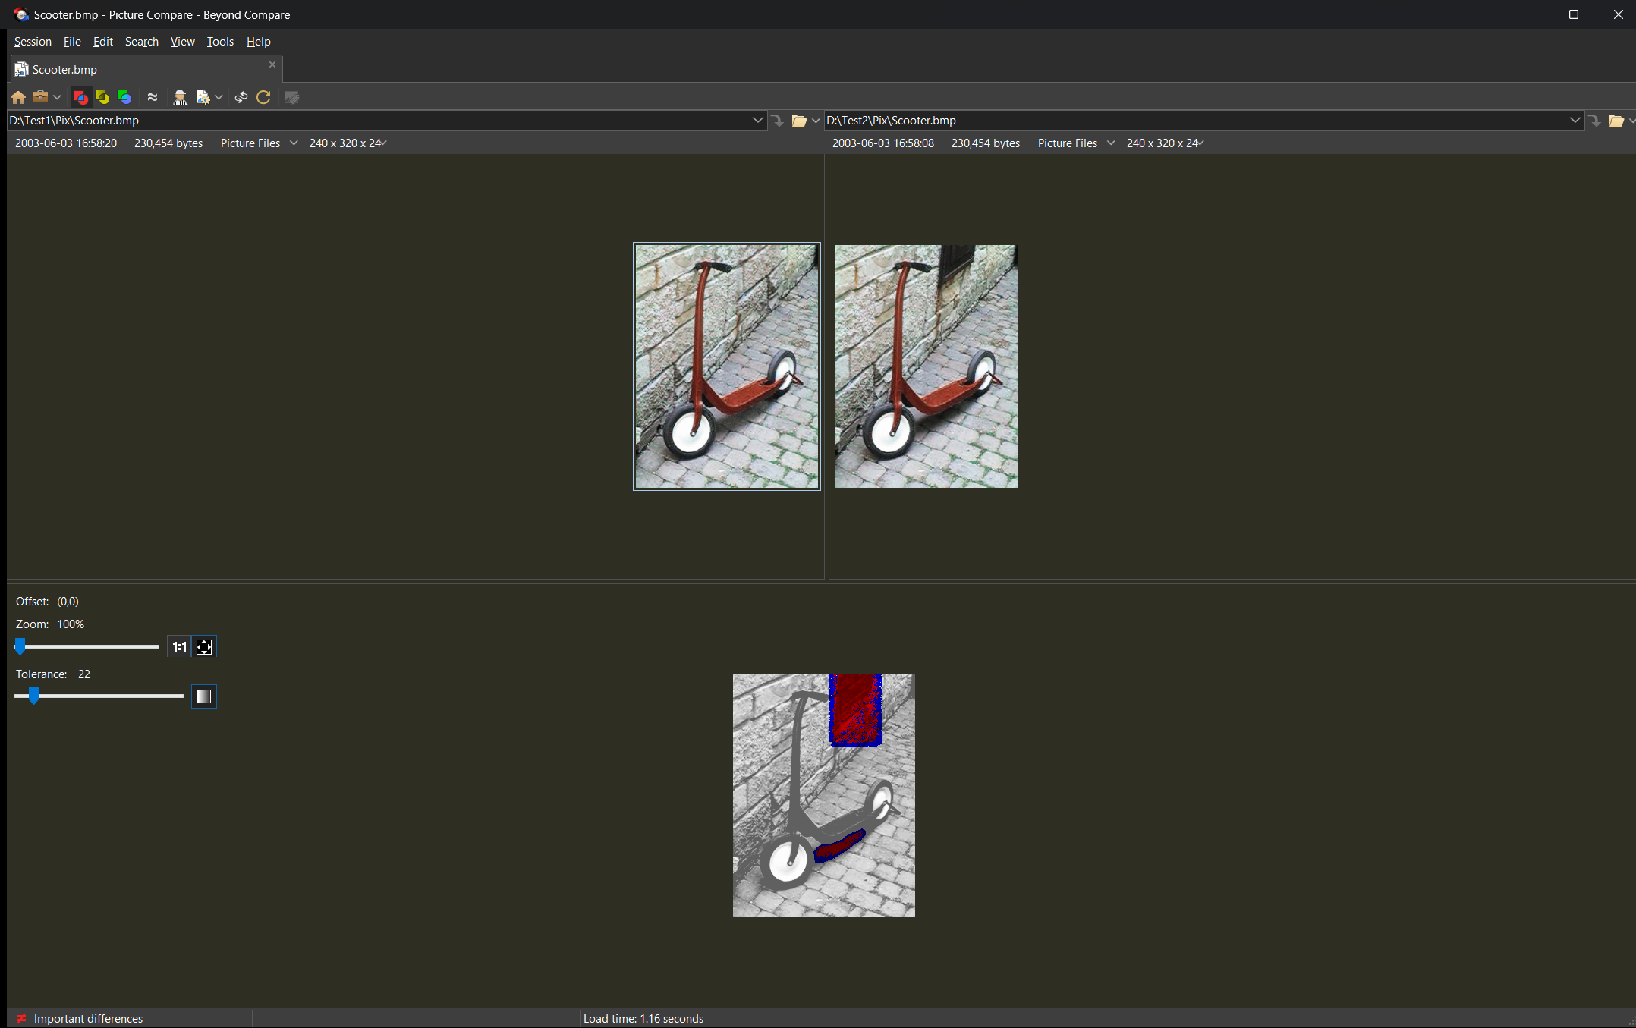Click the difference view scooter image
The height and width of the screenshot is (1028, 1636).
824,796
